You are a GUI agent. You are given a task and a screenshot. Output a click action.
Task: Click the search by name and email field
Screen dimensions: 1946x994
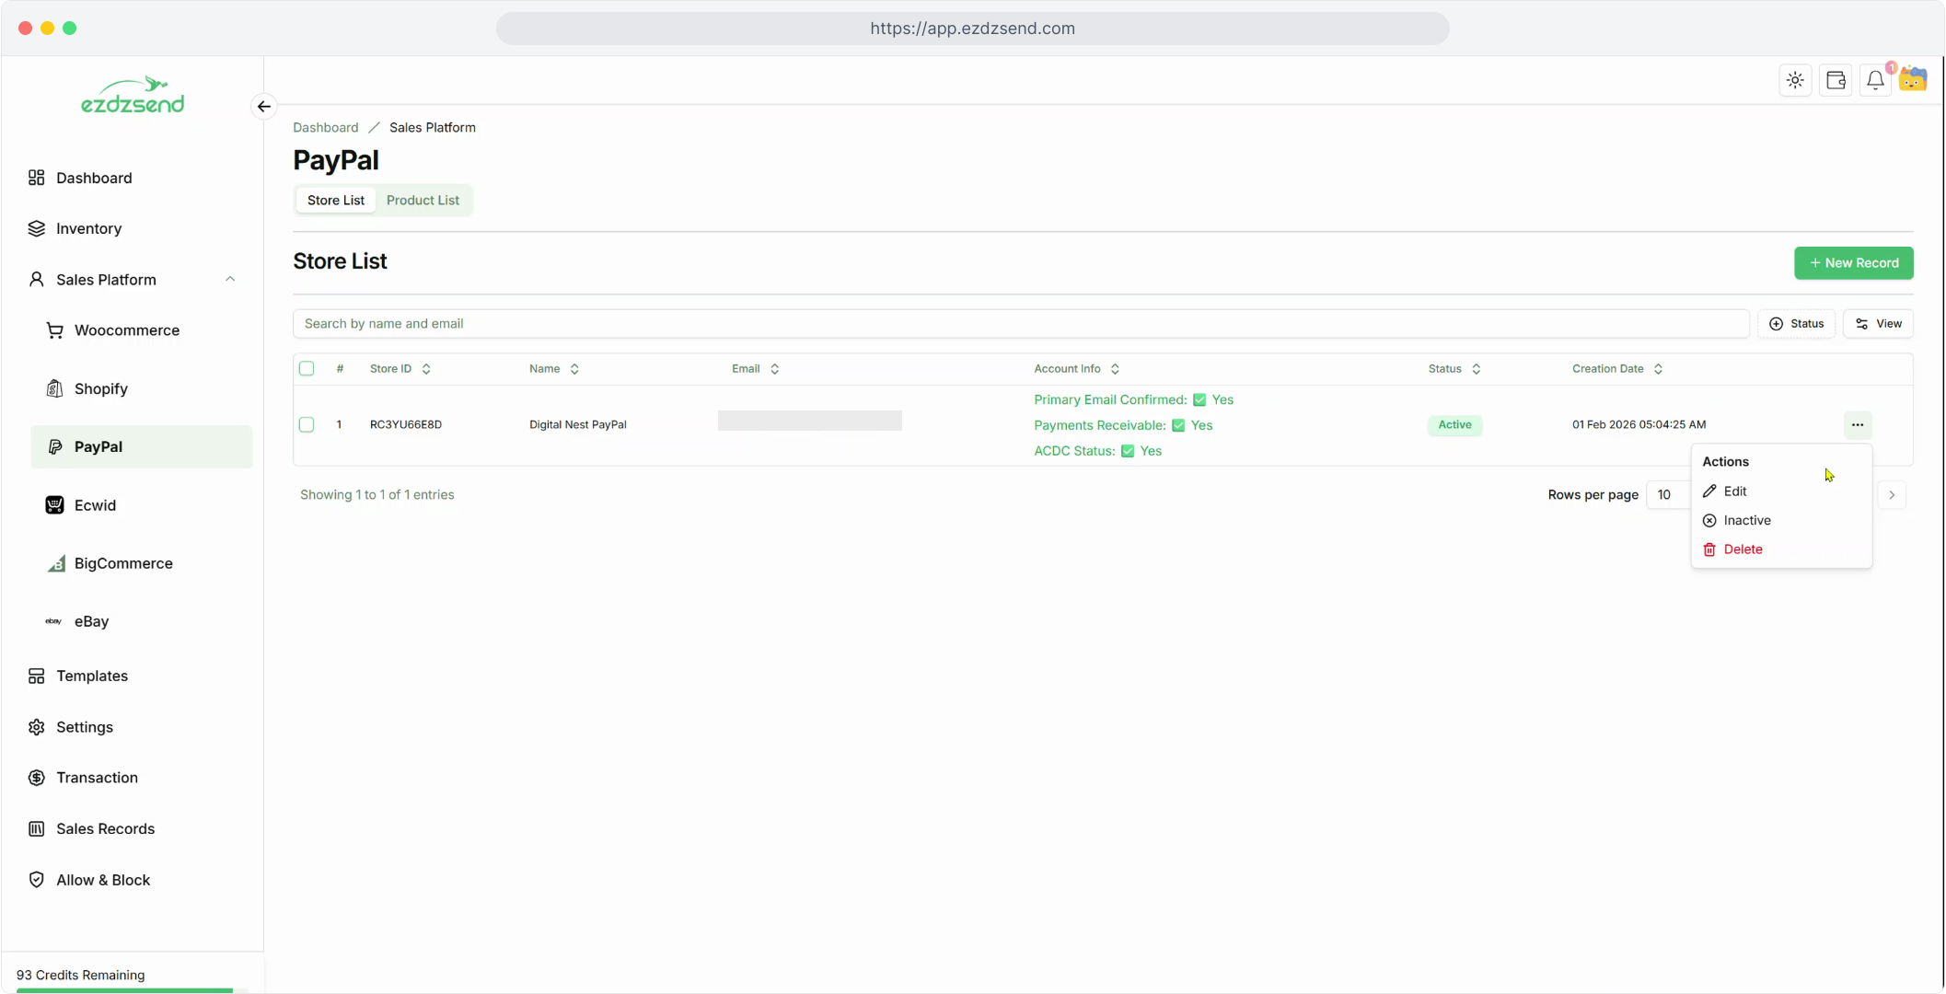pos(1020,324)
